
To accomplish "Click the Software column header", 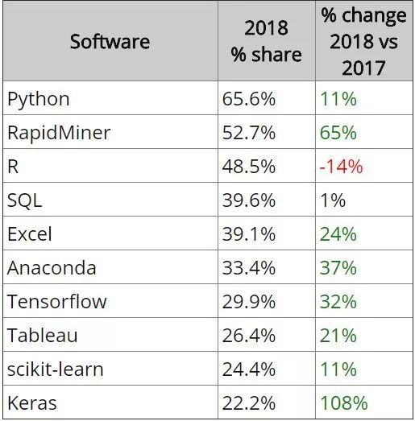I will pyautogui.click(x=110, y=41).
